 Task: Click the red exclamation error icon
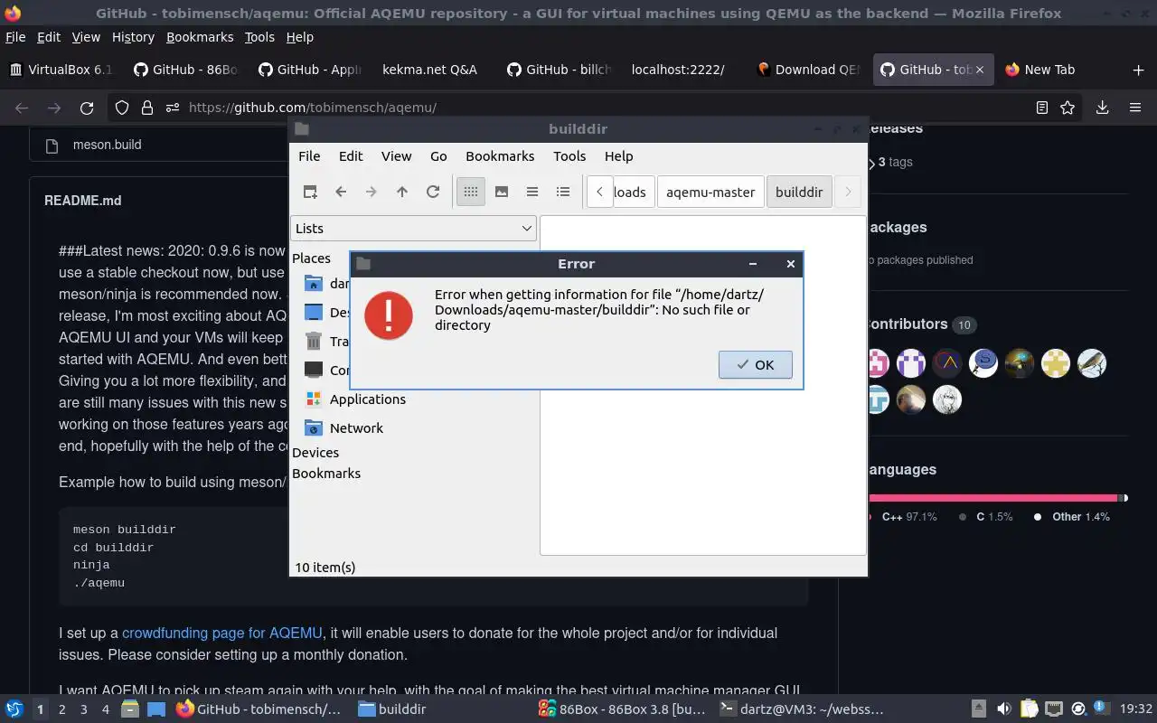389,315
